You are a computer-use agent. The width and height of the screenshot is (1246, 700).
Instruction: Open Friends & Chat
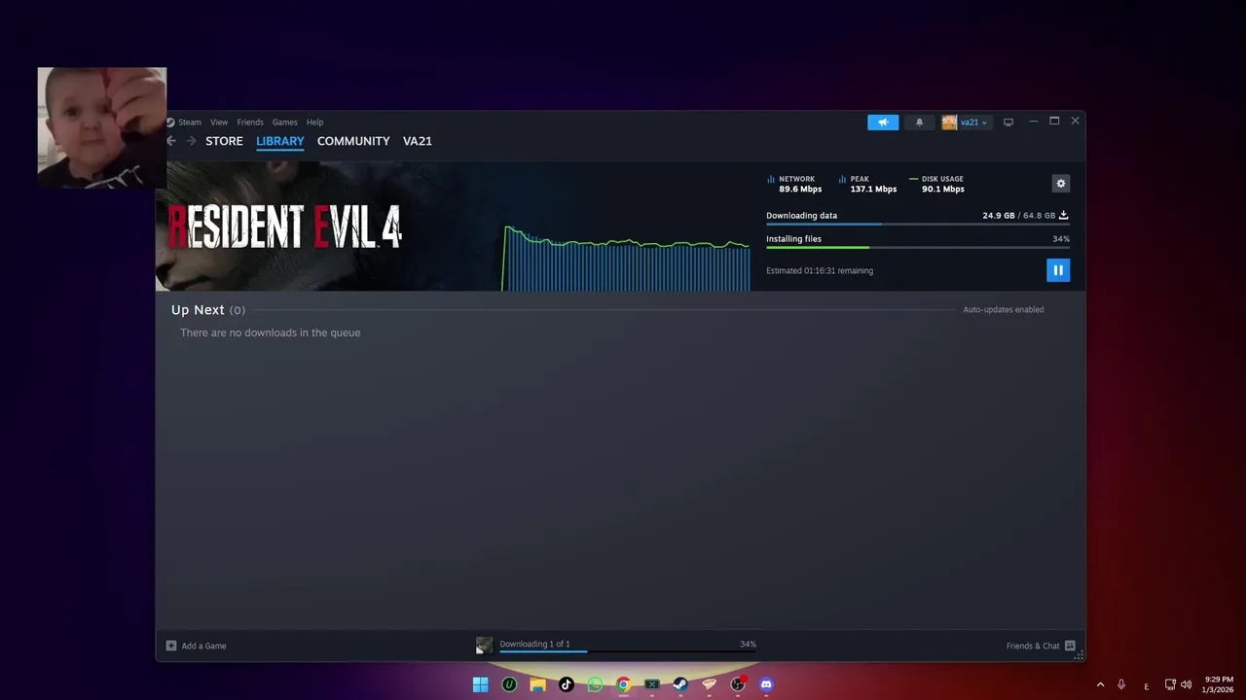(1041, 646)
